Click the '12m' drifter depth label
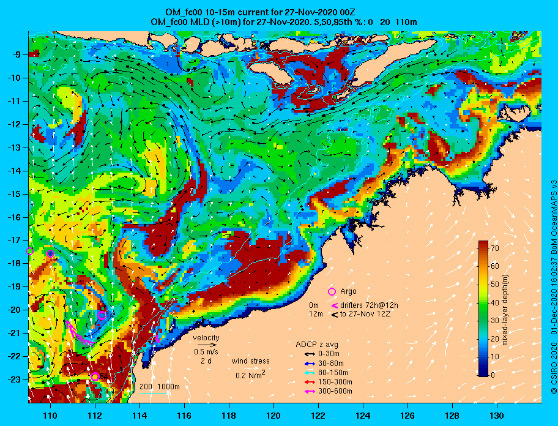Viewport: 558px width, 426px height. point(316,314)
